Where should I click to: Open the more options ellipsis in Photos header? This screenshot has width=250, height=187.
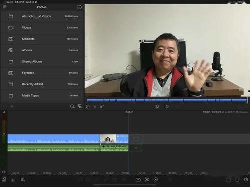(79, 7)
